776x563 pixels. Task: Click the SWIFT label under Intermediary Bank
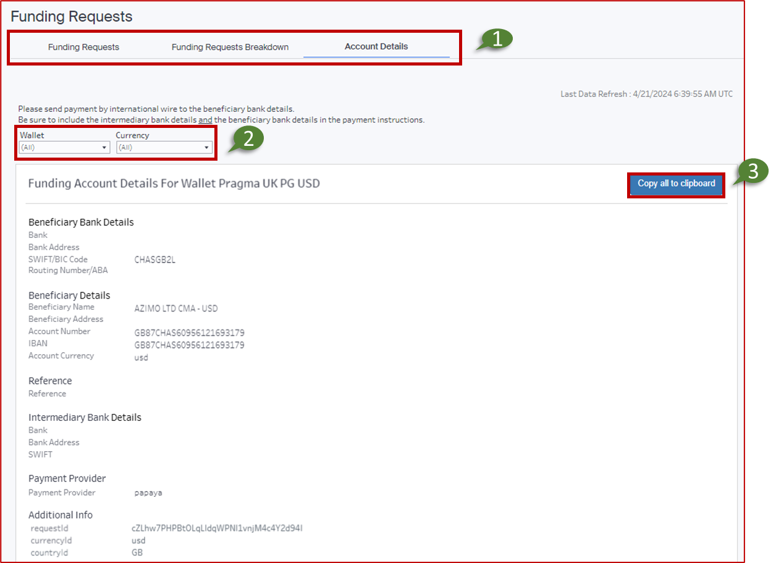40,455
